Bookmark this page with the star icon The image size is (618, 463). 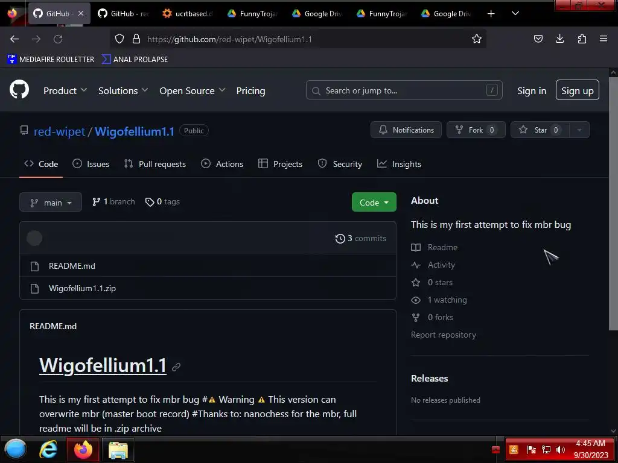(x=477, y=39)
